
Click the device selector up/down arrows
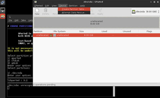coord(158,12)
